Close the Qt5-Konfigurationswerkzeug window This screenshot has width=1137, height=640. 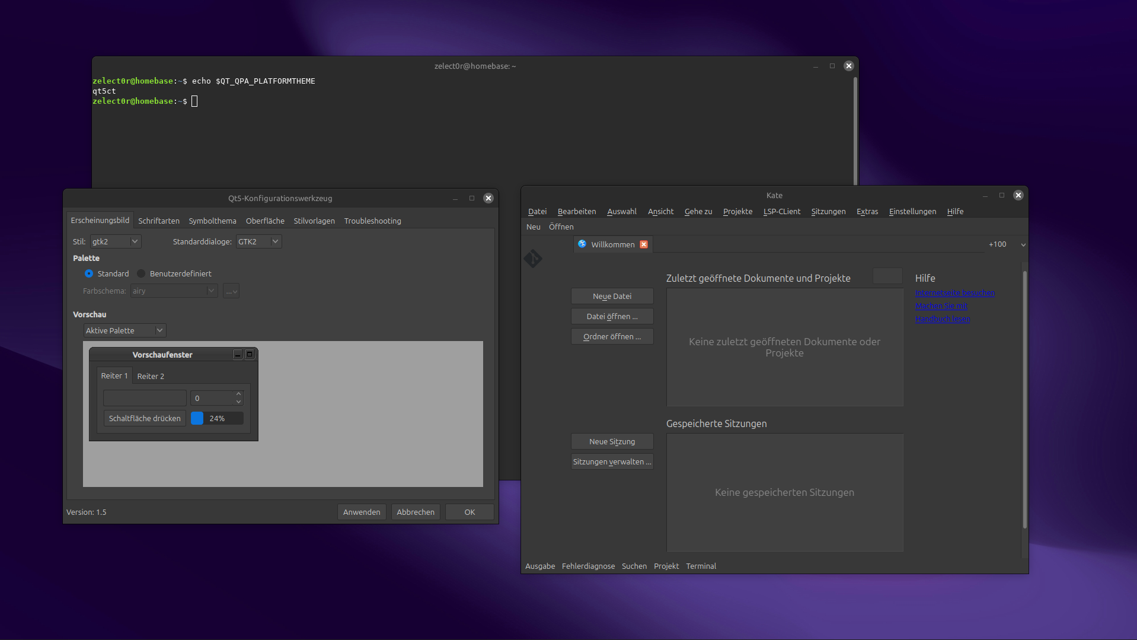coord(488,198)
